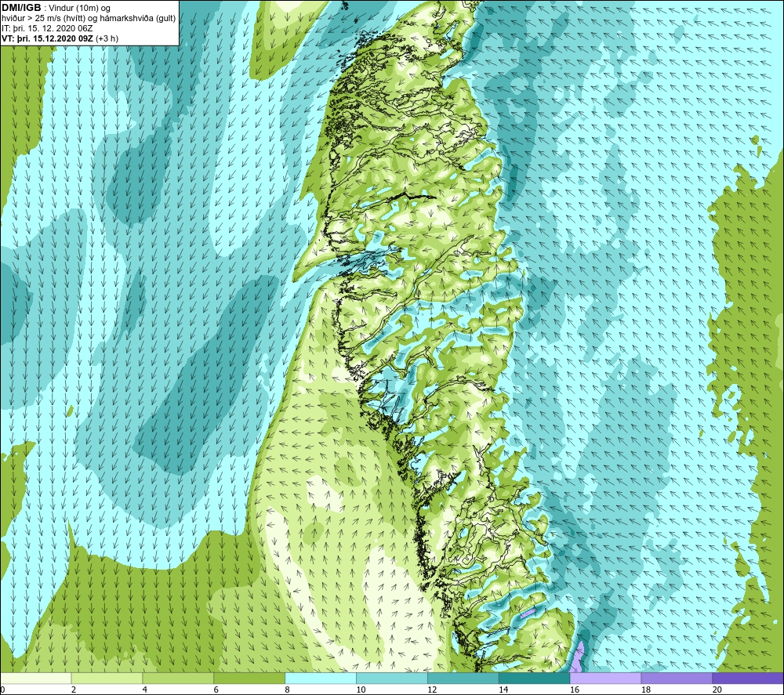This screenshot has width=784, height=695.
Task: Select the 8–10 m/s light cyan swatch
Action: click(321, 678)
